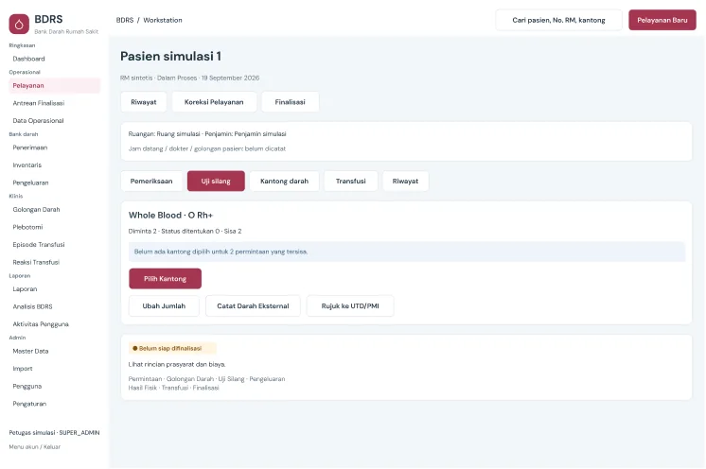
Task: Click the BDRS breadcrumb link
Action: point(125,20)
